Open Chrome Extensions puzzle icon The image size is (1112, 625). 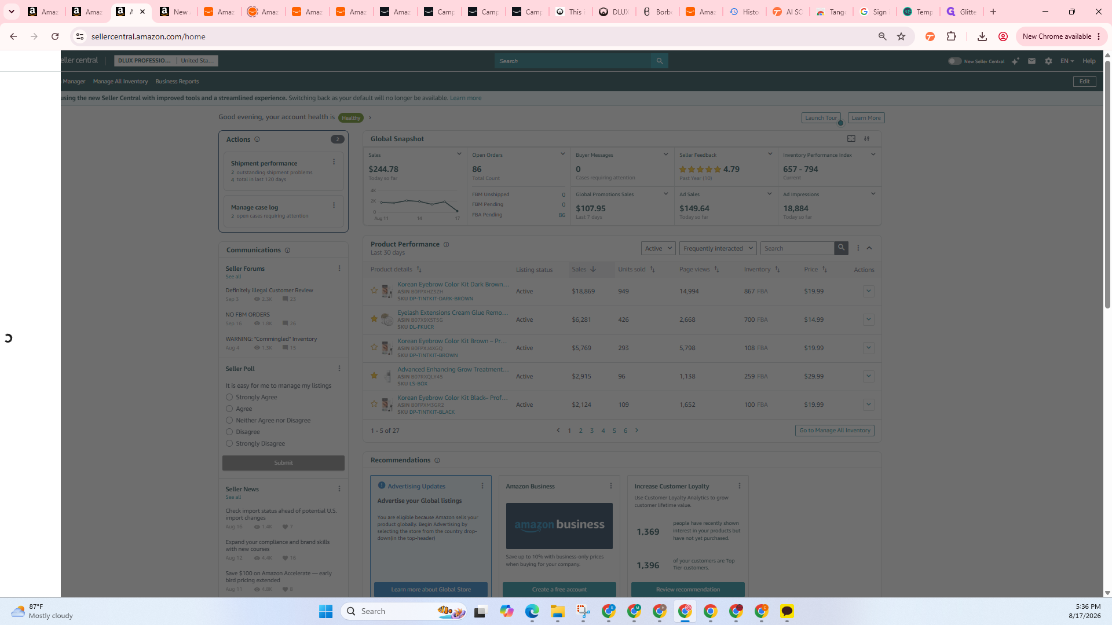[951, 36]
